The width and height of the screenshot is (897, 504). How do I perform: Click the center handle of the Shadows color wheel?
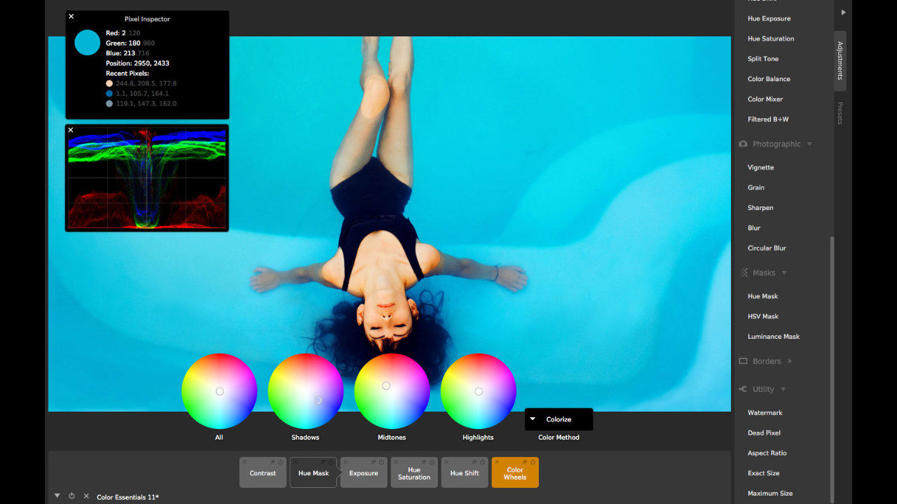tap(318, 399)
